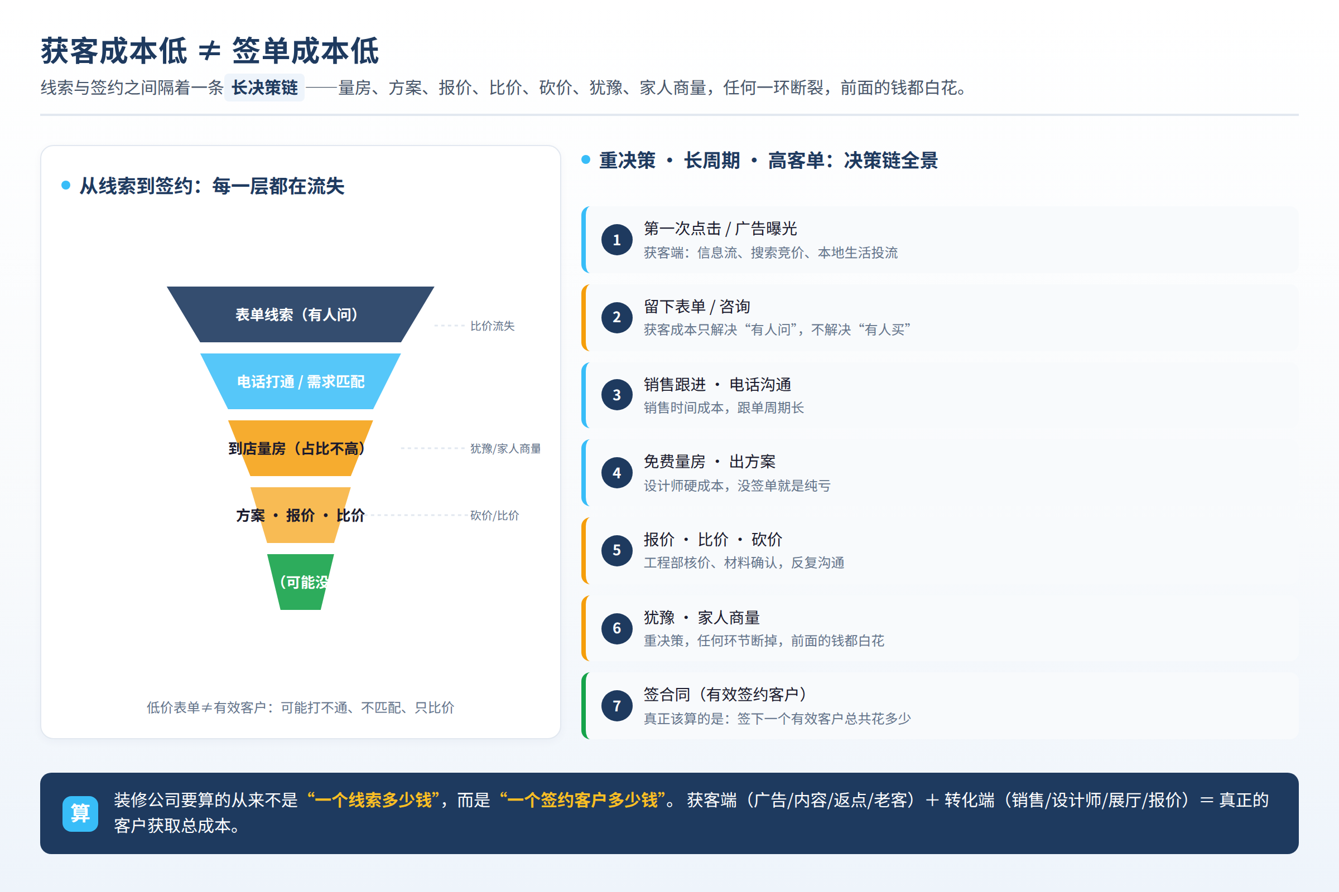Click the step 2 number badge
Image resolution: width=1339 pixels, height=892 pixels.
(x=616, y=317)
